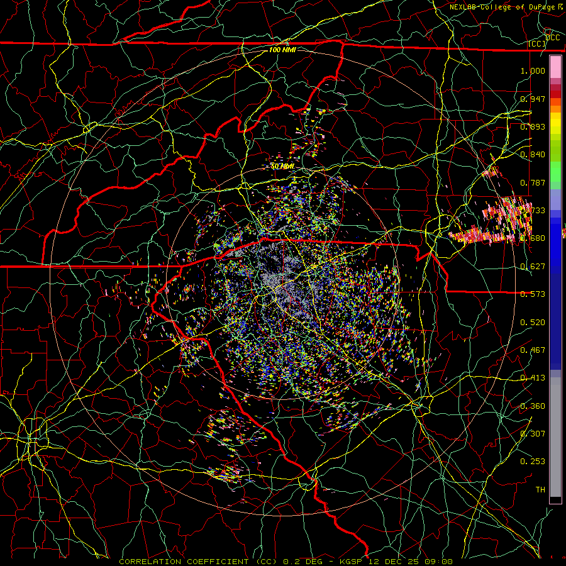The height and width of the screenshot is (566, 566).
Task: Click the 0.627 scale value
Action: point(533,267)
